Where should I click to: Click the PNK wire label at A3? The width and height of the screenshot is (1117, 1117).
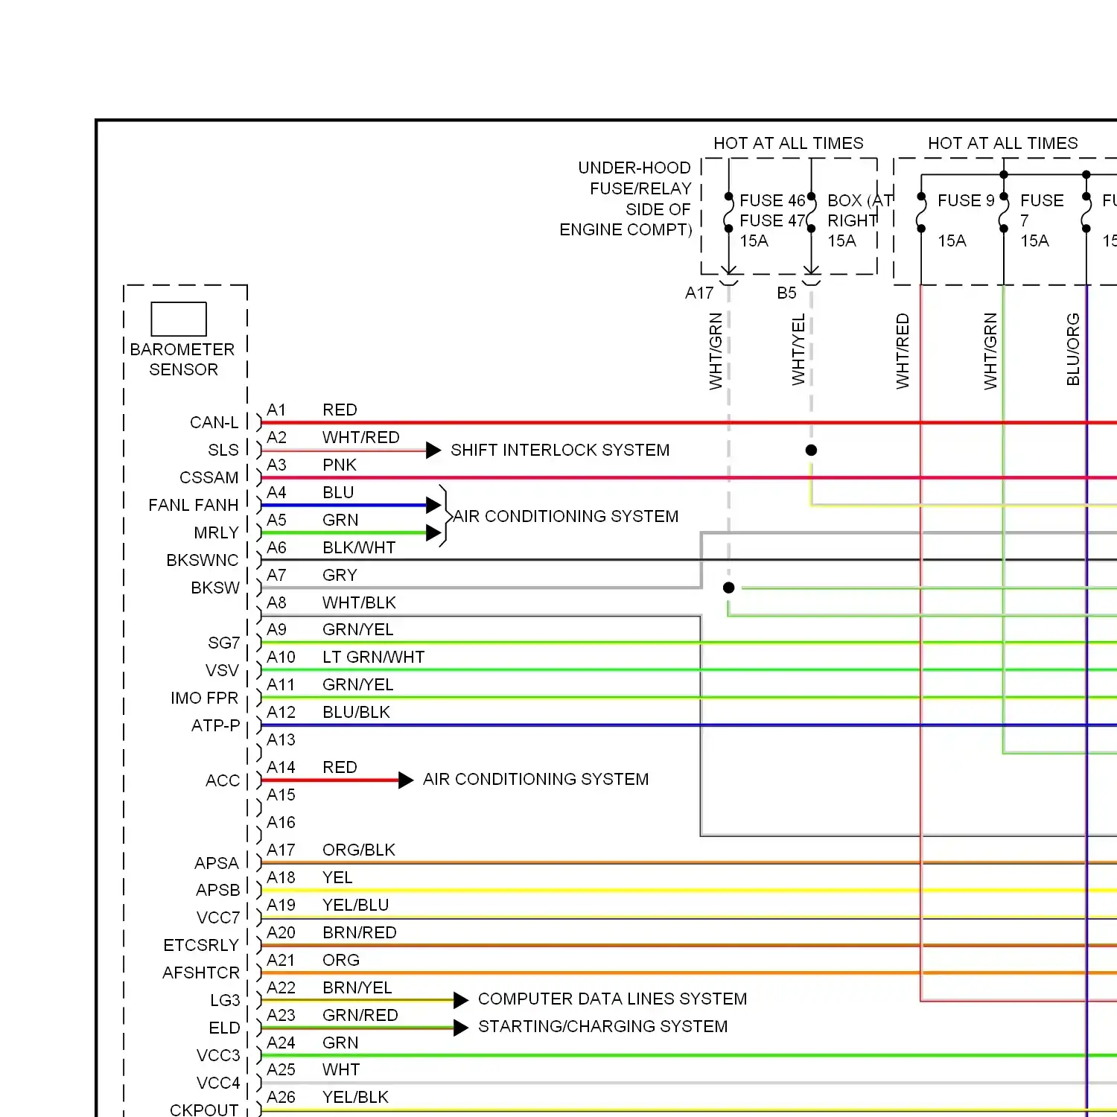[x=340, y=465]
